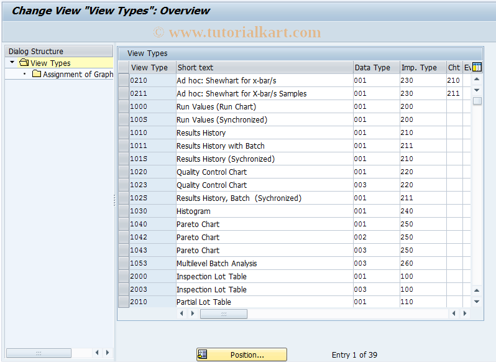Click Imp. Type 110 in Partial Lot row
The width and height of the screenshot is (496, 362).
click(x=423, y=302)
